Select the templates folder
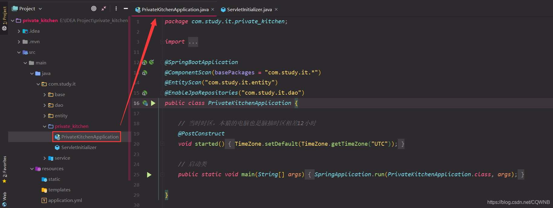This screenshot has height=208, width=553. (59, 190)
